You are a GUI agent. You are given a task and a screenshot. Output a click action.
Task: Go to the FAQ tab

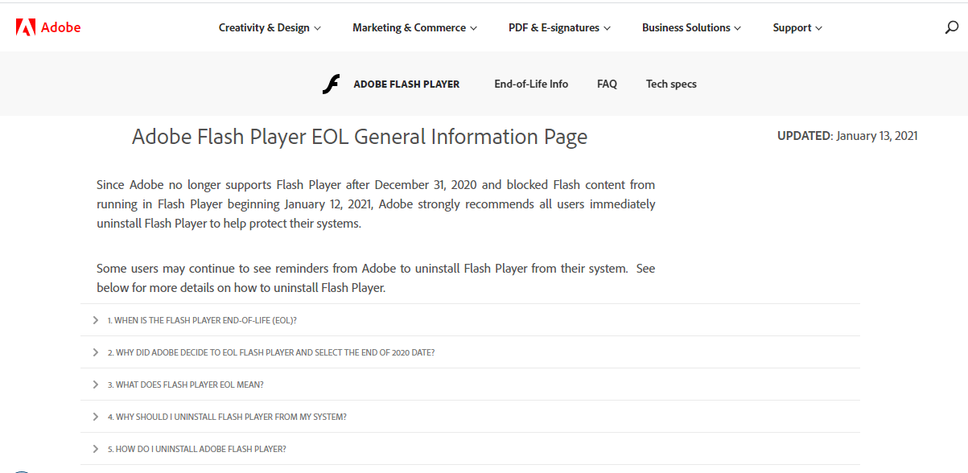pos(607,84)
